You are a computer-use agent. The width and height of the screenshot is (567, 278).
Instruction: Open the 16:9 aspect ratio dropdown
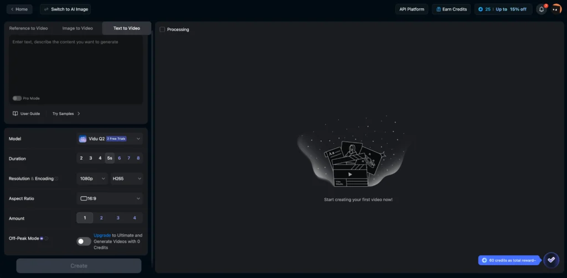(109, 198)
